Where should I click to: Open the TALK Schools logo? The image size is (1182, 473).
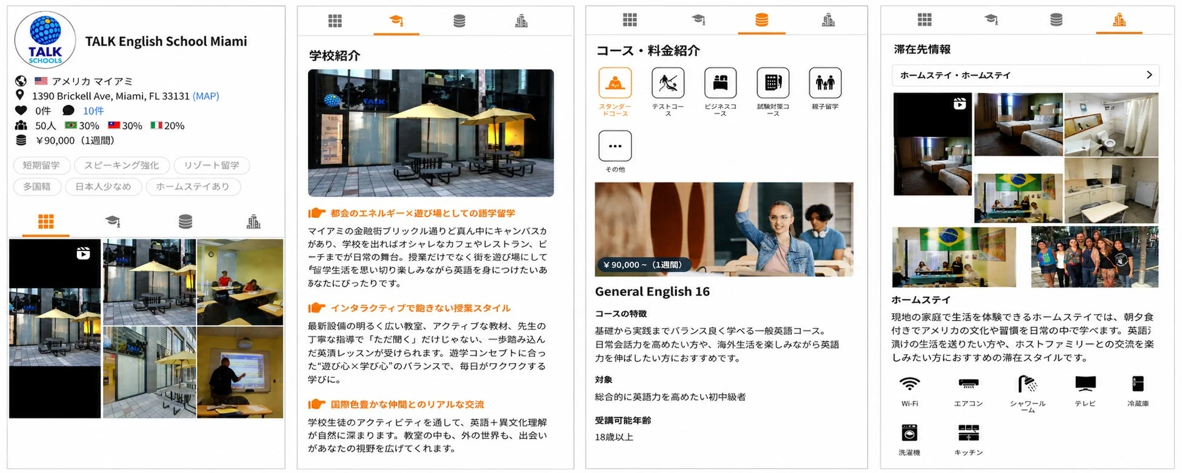coord(45,40)
